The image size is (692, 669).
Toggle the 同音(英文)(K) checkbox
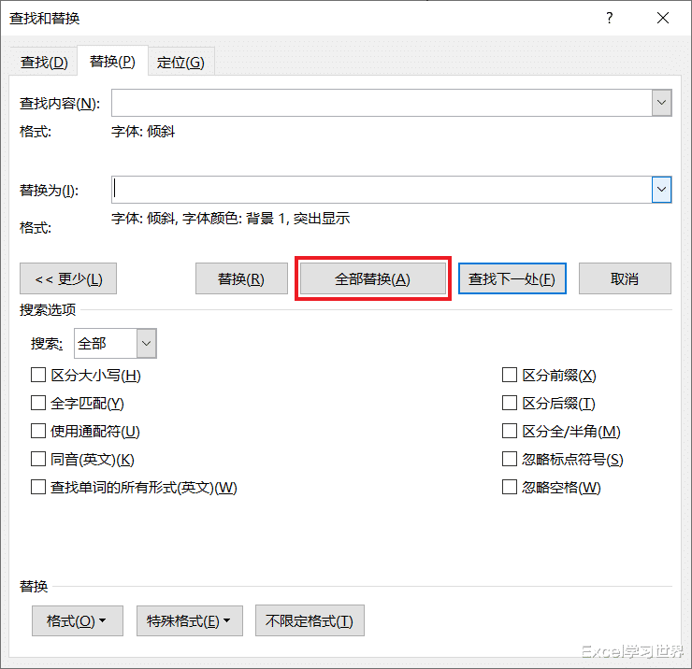(38, 459)
